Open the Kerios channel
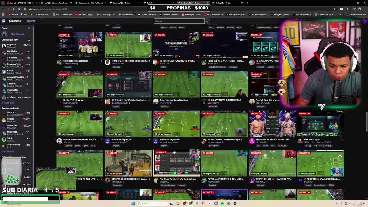Screen dimensions: 368x207 [x=16, y=72]
